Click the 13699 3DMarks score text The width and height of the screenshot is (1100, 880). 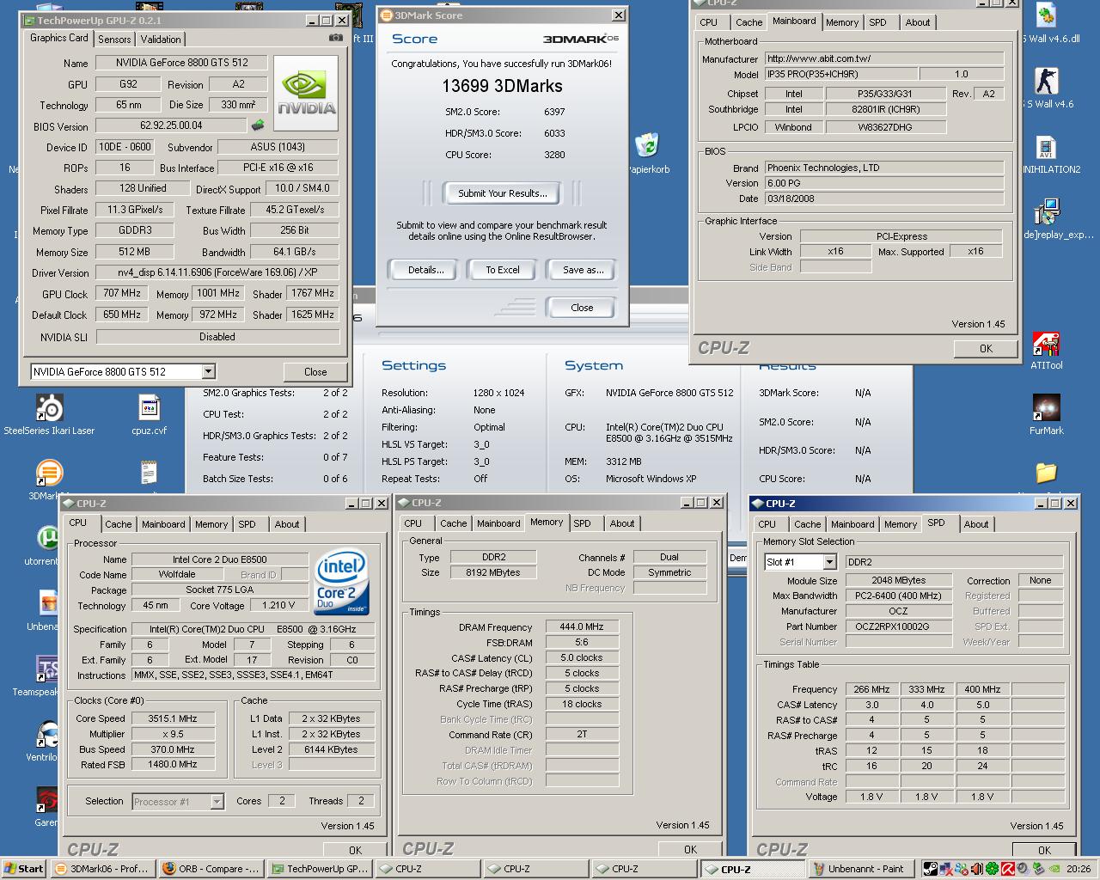pyautogui.click(x=502, y=86)
